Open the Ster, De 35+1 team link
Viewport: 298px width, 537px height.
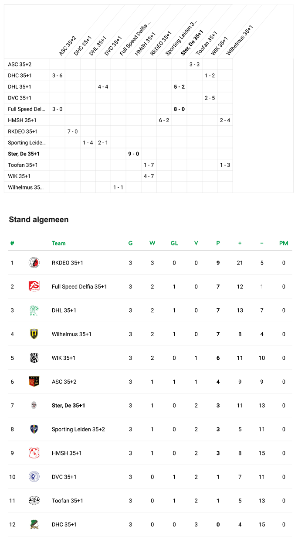pyautogui.click(x=68, y=406)
